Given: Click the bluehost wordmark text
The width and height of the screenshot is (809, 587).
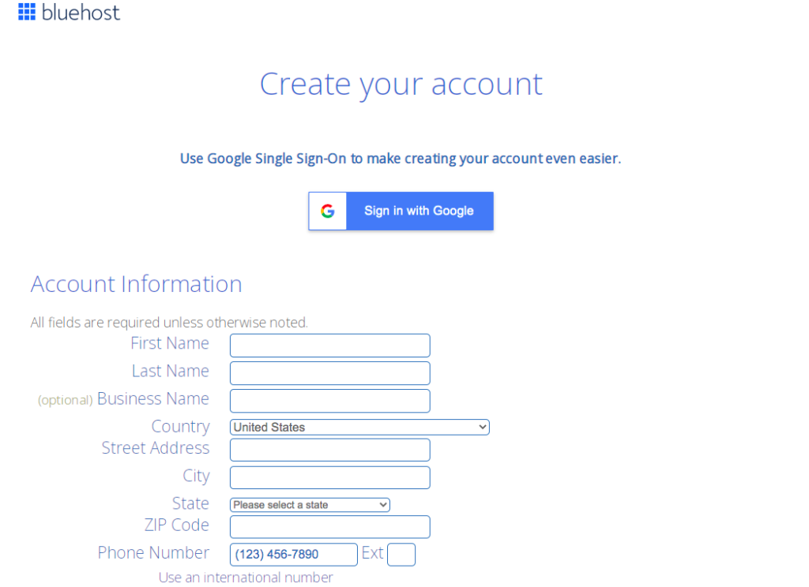Looking at the screenshot, I should [81, 13].
